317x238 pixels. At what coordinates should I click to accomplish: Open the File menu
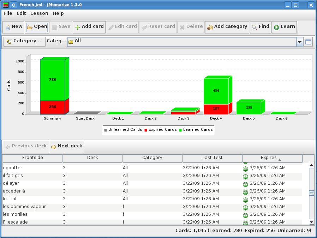pyautogui.click(x=8, y=13)
